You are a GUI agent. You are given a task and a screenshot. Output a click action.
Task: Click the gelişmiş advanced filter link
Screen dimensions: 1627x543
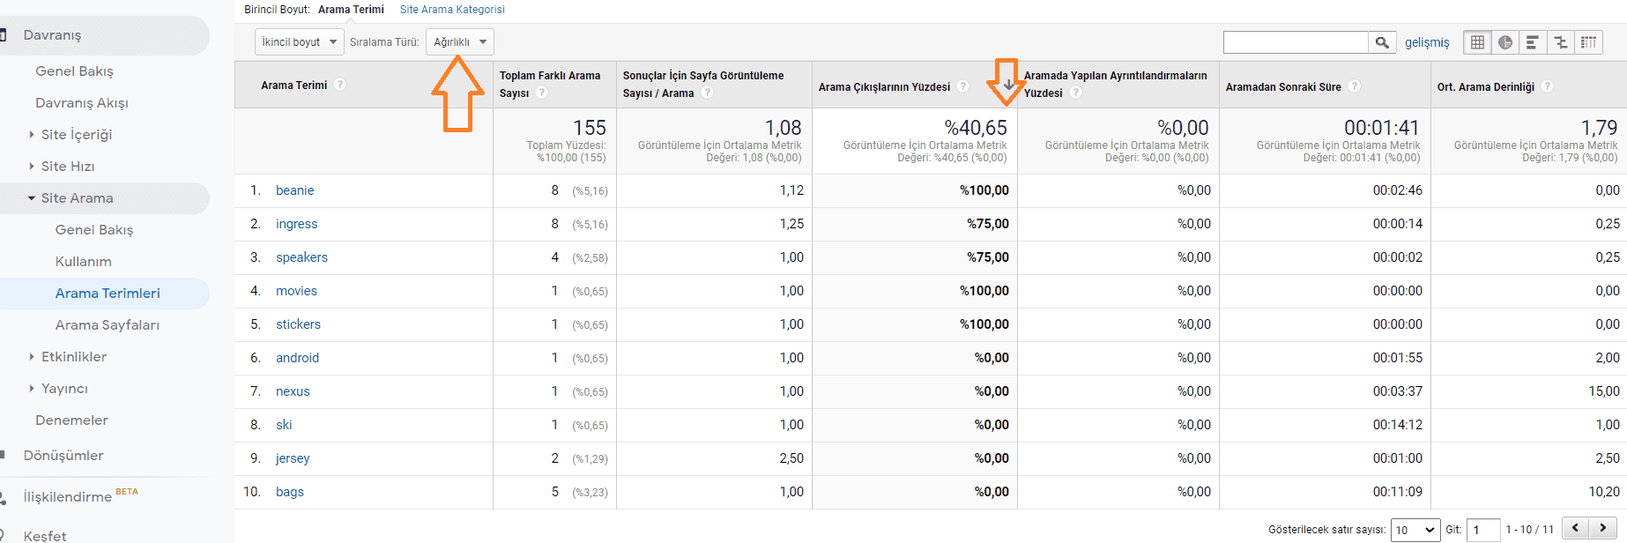coord(1426,42)
